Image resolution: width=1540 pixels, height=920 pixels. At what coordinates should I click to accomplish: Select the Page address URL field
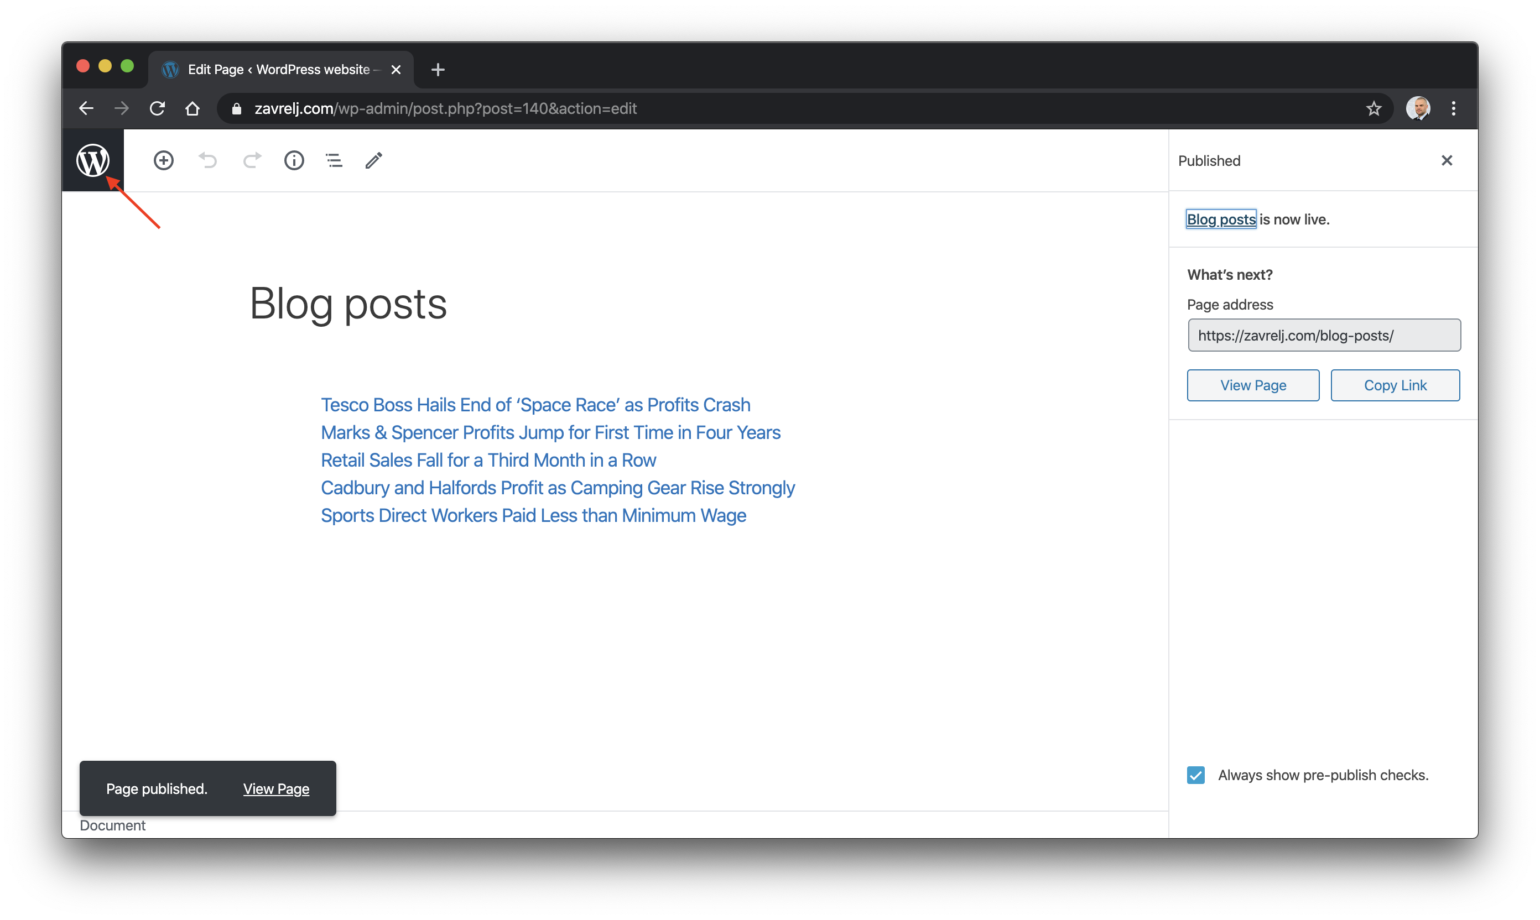(x=1324, y=336)
